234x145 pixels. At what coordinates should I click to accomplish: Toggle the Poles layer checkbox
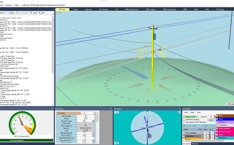pyautogui.click(x=217, y=116)
